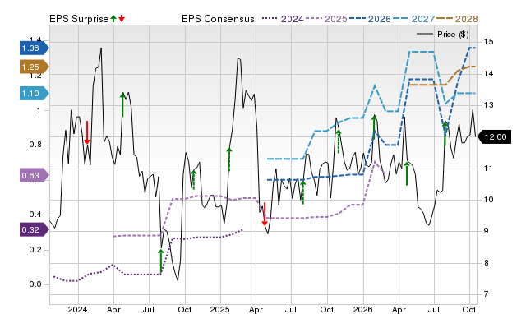This screenshot has height=314, width=526.
Task: Select the 2028 legend entry
Action: (457, 19)
